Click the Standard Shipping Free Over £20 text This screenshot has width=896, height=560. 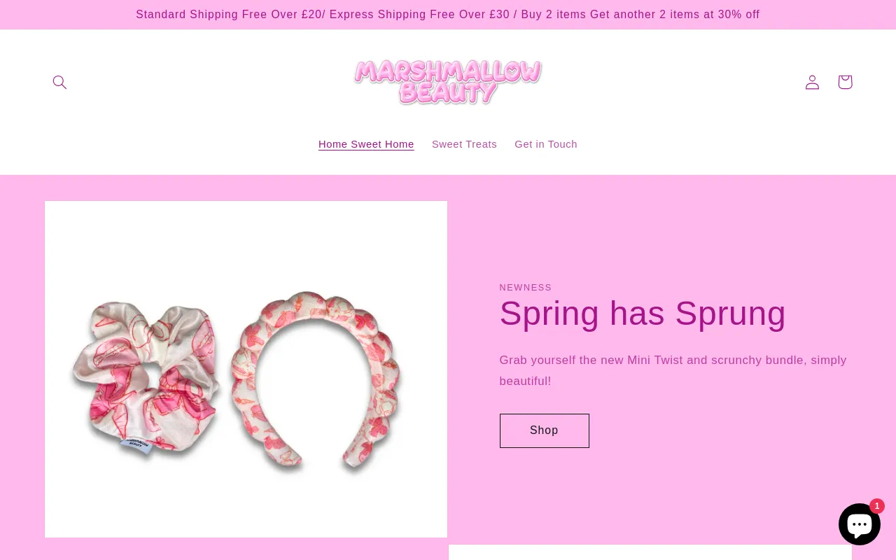point(229,15)
